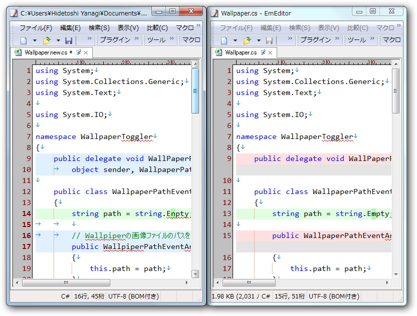Click UTF-8 (BOM付き) encoding in left status bar
This screenshot has width=417, height=316.
133,296
